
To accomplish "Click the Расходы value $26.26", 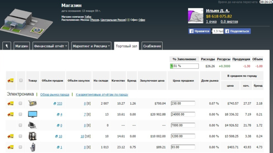I will (210, 66).
